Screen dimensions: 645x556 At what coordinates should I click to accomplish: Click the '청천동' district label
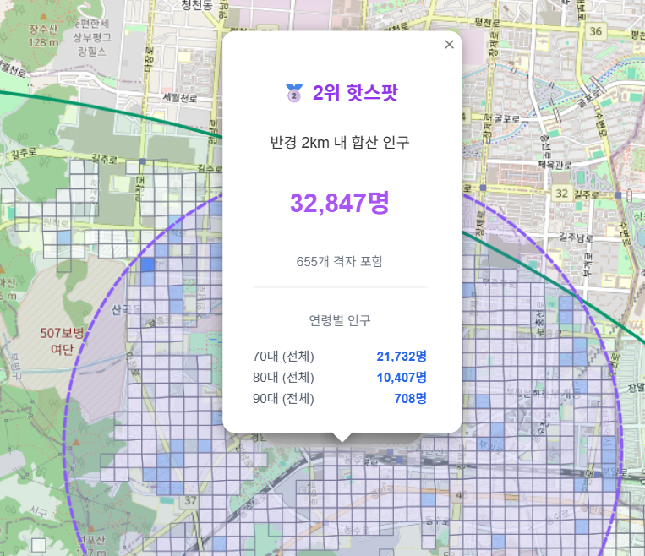197,5
